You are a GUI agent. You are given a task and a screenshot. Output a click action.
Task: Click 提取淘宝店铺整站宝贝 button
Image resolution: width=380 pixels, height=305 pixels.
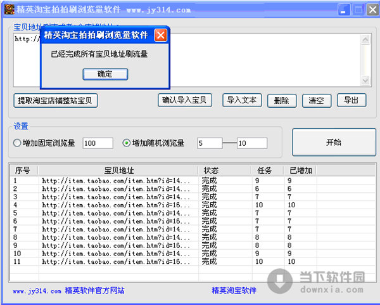click(56, 100)
